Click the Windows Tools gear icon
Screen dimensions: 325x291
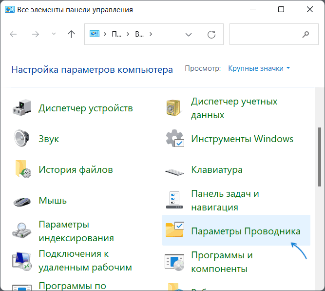[175, 138]
